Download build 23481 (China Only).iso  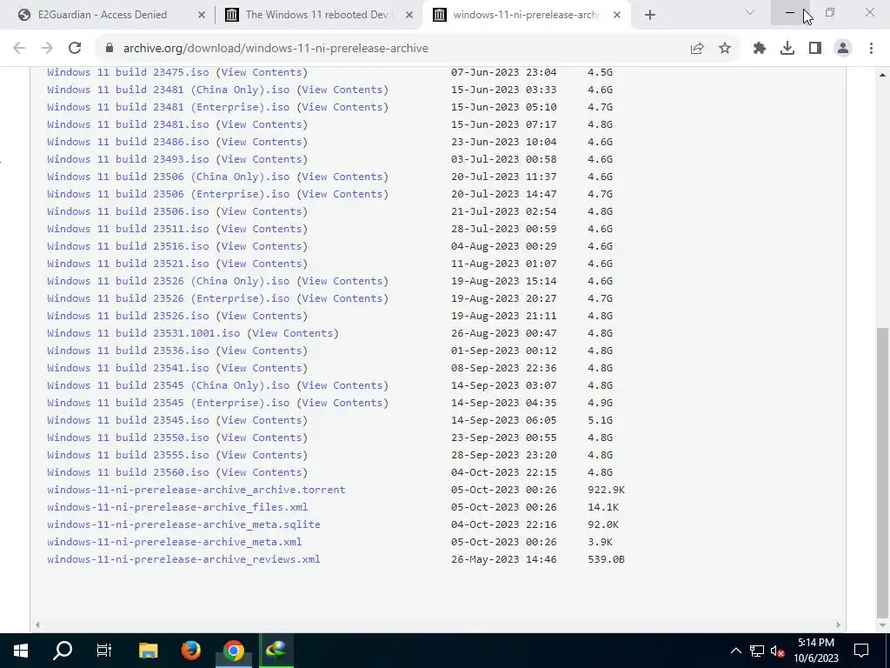coord(168,90)
